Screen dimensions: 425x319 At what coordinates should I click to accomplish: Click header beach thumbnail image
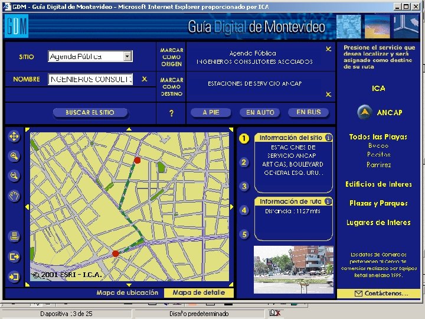(377, 27)
